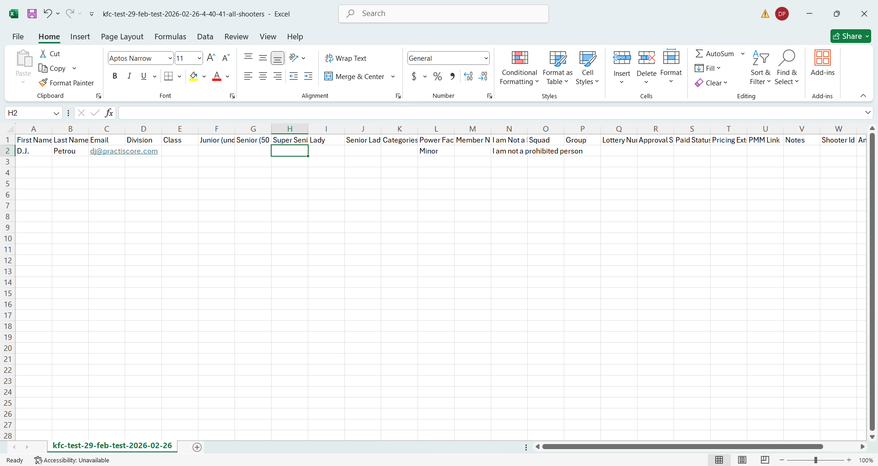
Task: Click the AutoSum sigma icon
Action: pos(699,53)
